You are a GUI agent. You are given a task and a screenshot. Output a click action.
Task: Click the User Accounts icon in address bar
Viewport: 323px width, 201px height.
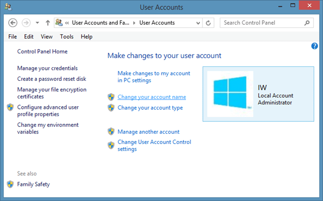59,23
